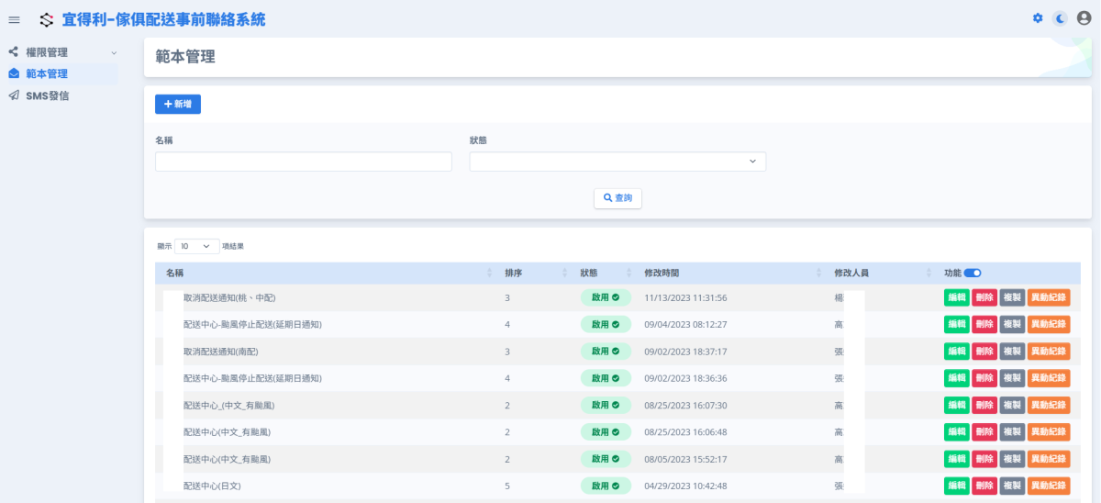Toggle the 功能 switch in table header

point(973,274)
